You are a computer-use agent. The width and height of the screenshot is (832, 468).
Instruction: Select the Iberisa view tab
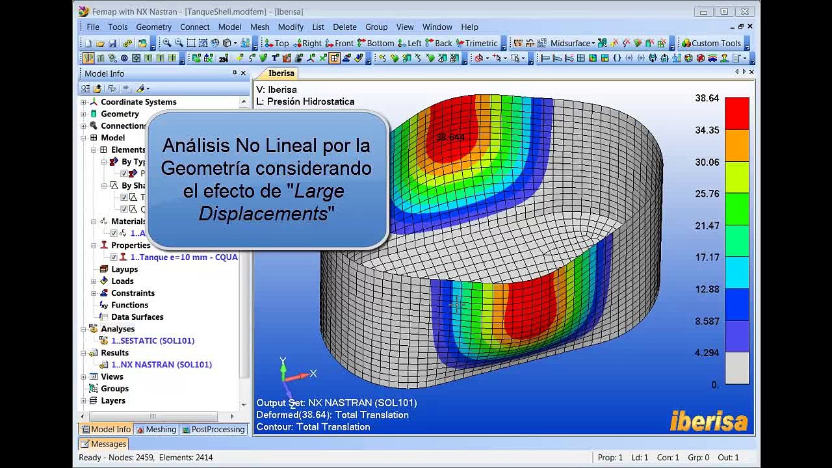(281, 73)
